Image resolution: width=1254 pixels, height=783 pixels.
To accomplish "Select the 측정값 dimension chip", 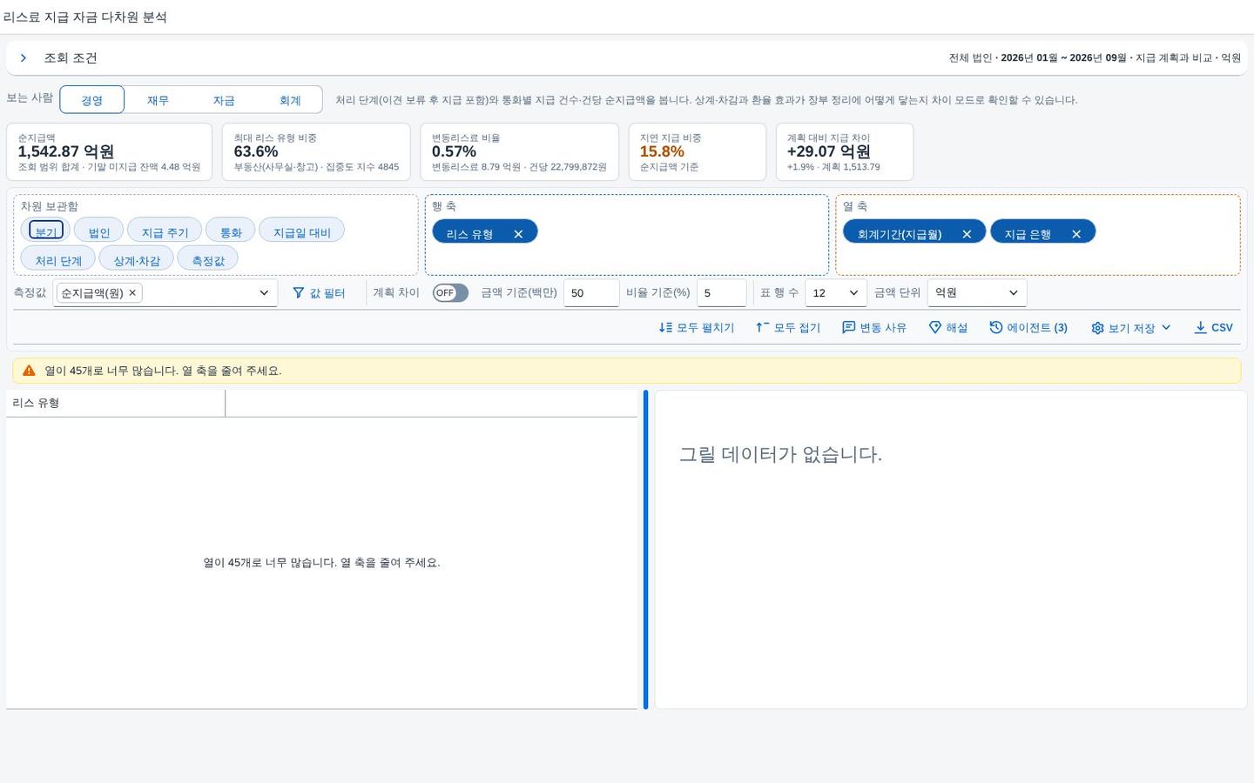I will (x=208, y=259).
